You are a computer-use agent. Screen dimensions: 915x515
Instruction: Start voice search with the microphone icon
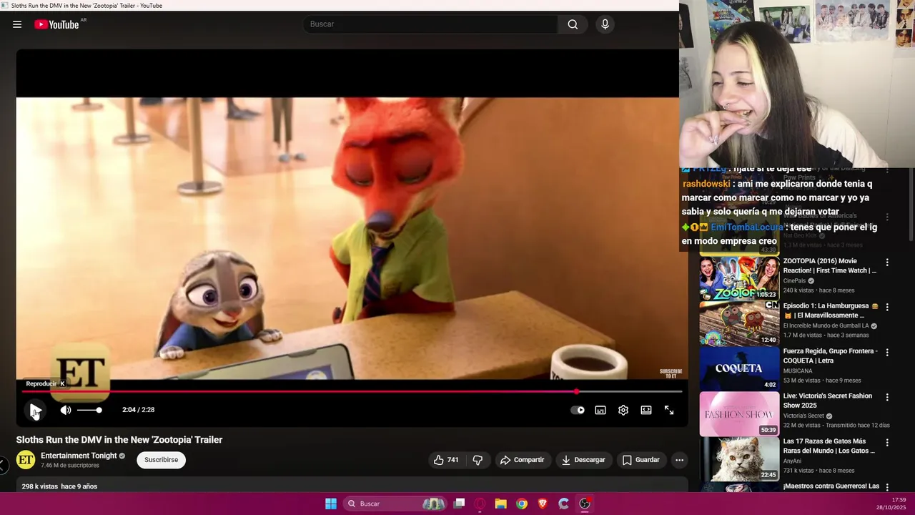click(605, 24)
